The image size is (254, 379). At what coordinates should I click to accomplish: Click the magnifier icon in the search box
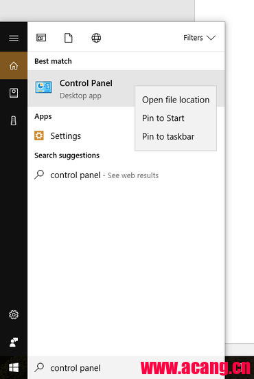click(39, 367)
